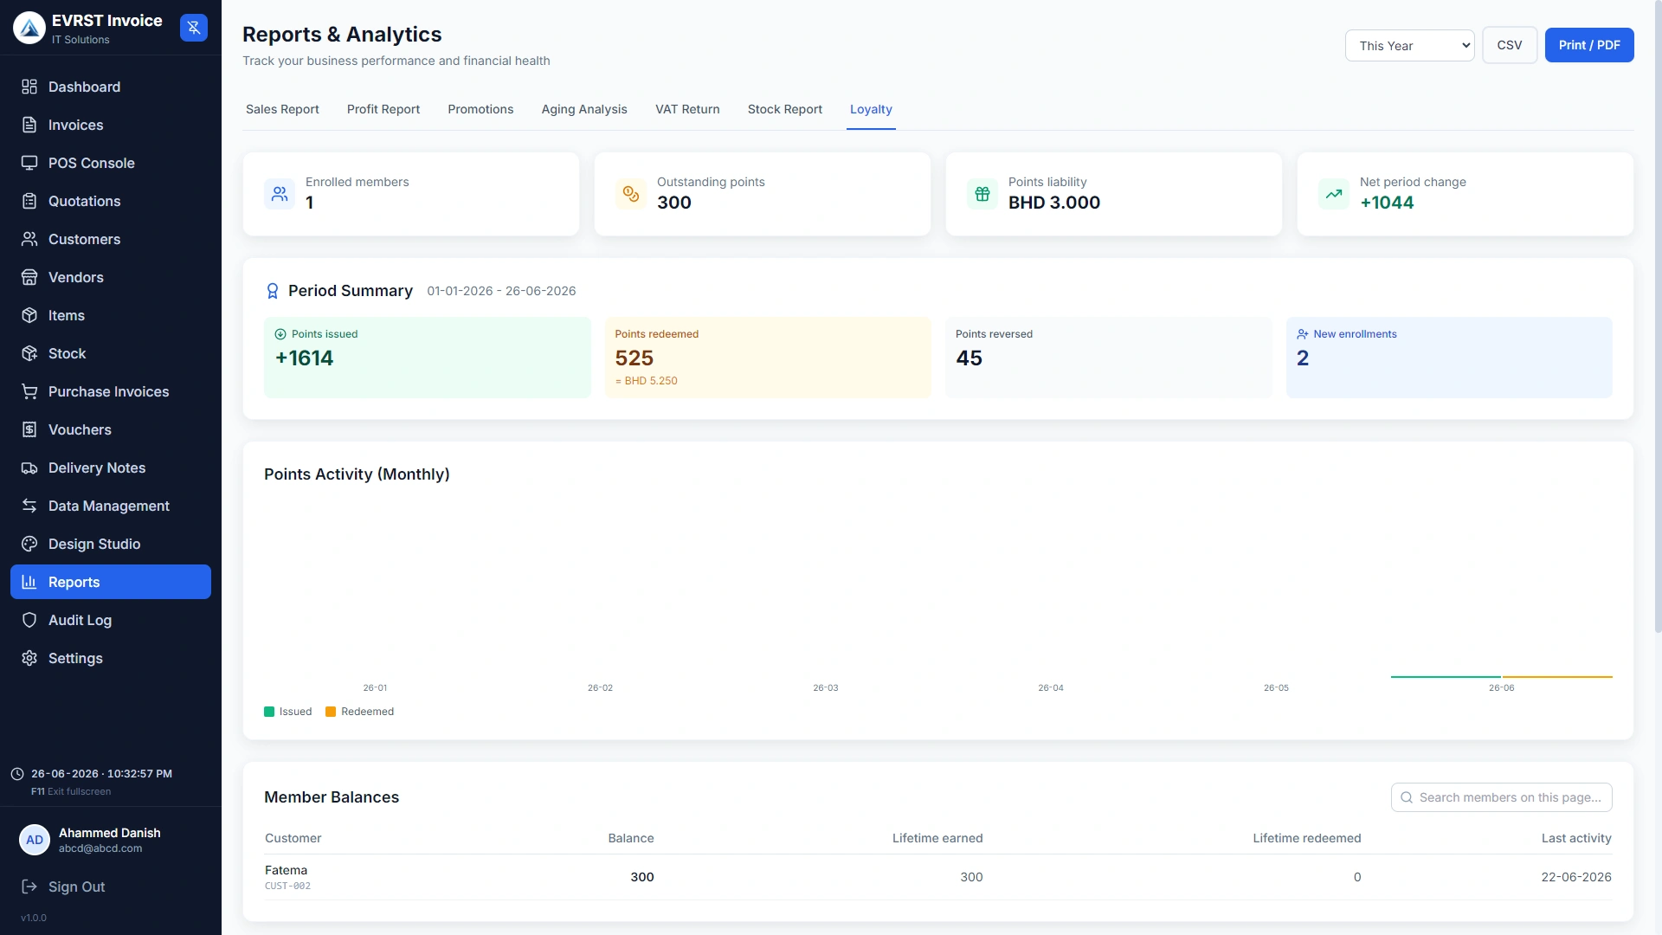This screenshot has width=1662, height=935.
Task: Open the Audit Log
Action: (x=111, y=620)
